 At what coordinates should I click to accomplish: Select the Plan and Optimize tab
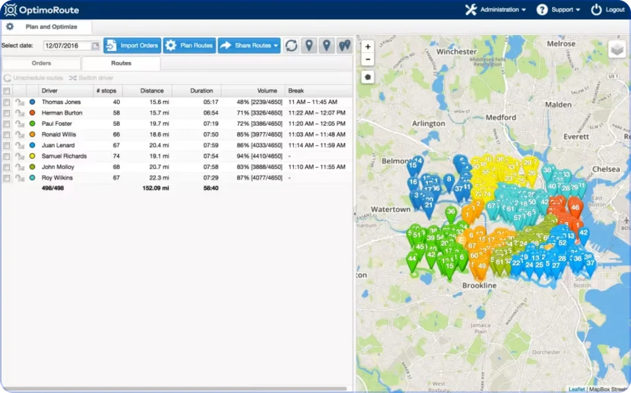point(51,27)
